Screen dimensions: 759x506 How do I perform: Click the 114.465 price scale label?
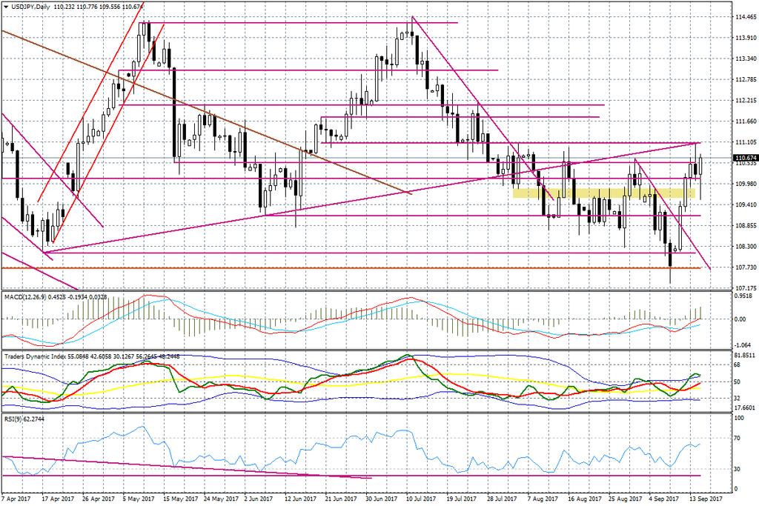[x=746, y=17]
